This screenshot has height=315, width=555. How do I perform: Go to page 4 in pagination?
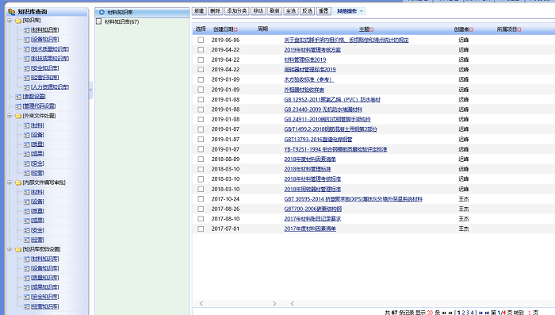point(472,313)
